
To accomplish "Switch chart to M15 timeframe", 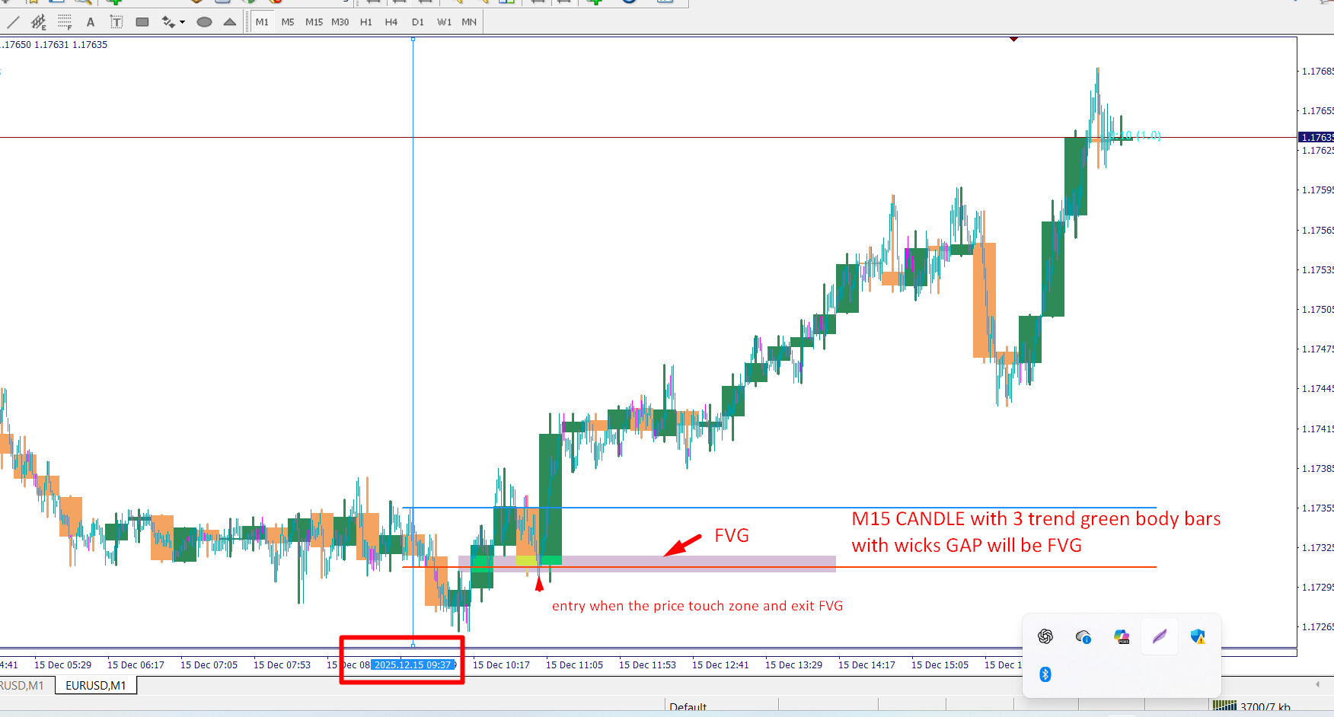I will click(314, 22).
